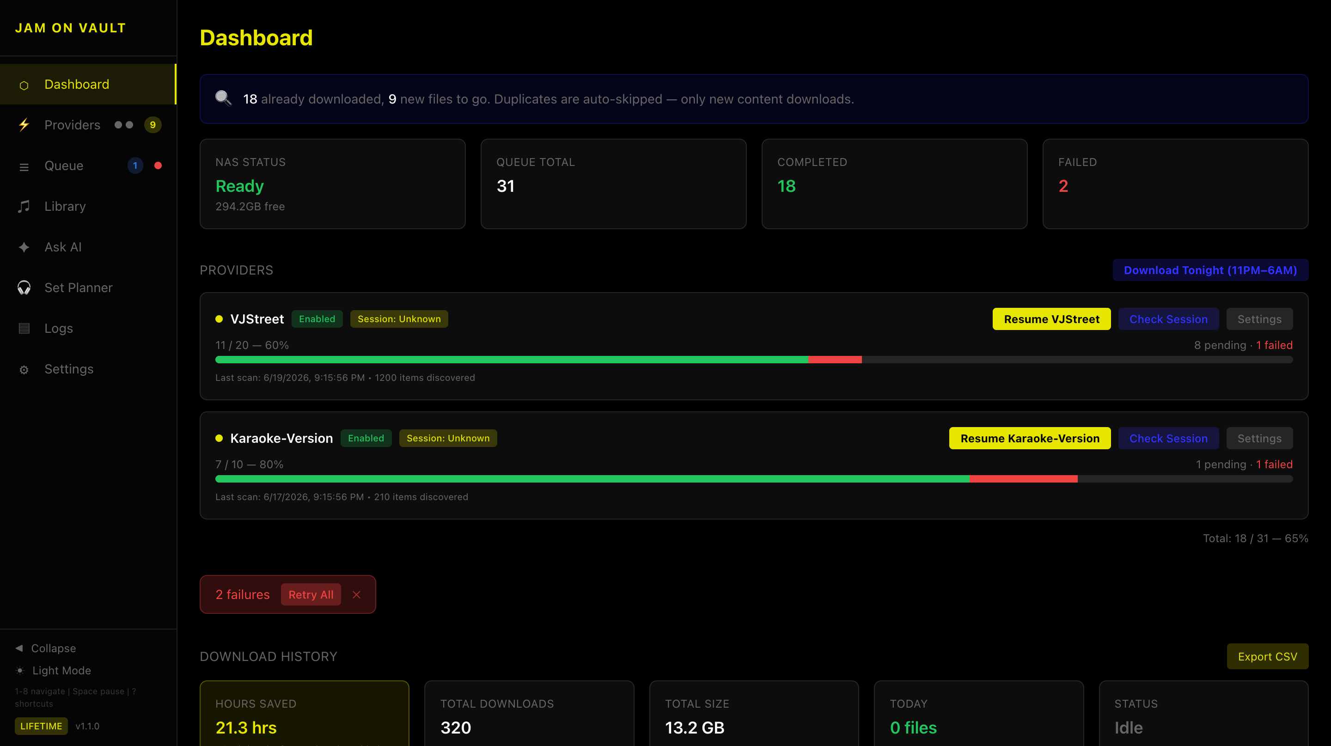Click the magnifier icon in info banner
1331x746 pixels.
click(x=223, y=98)
